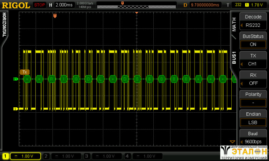
Task: Click the red STOP status indicator
Action: pos(39,5)
